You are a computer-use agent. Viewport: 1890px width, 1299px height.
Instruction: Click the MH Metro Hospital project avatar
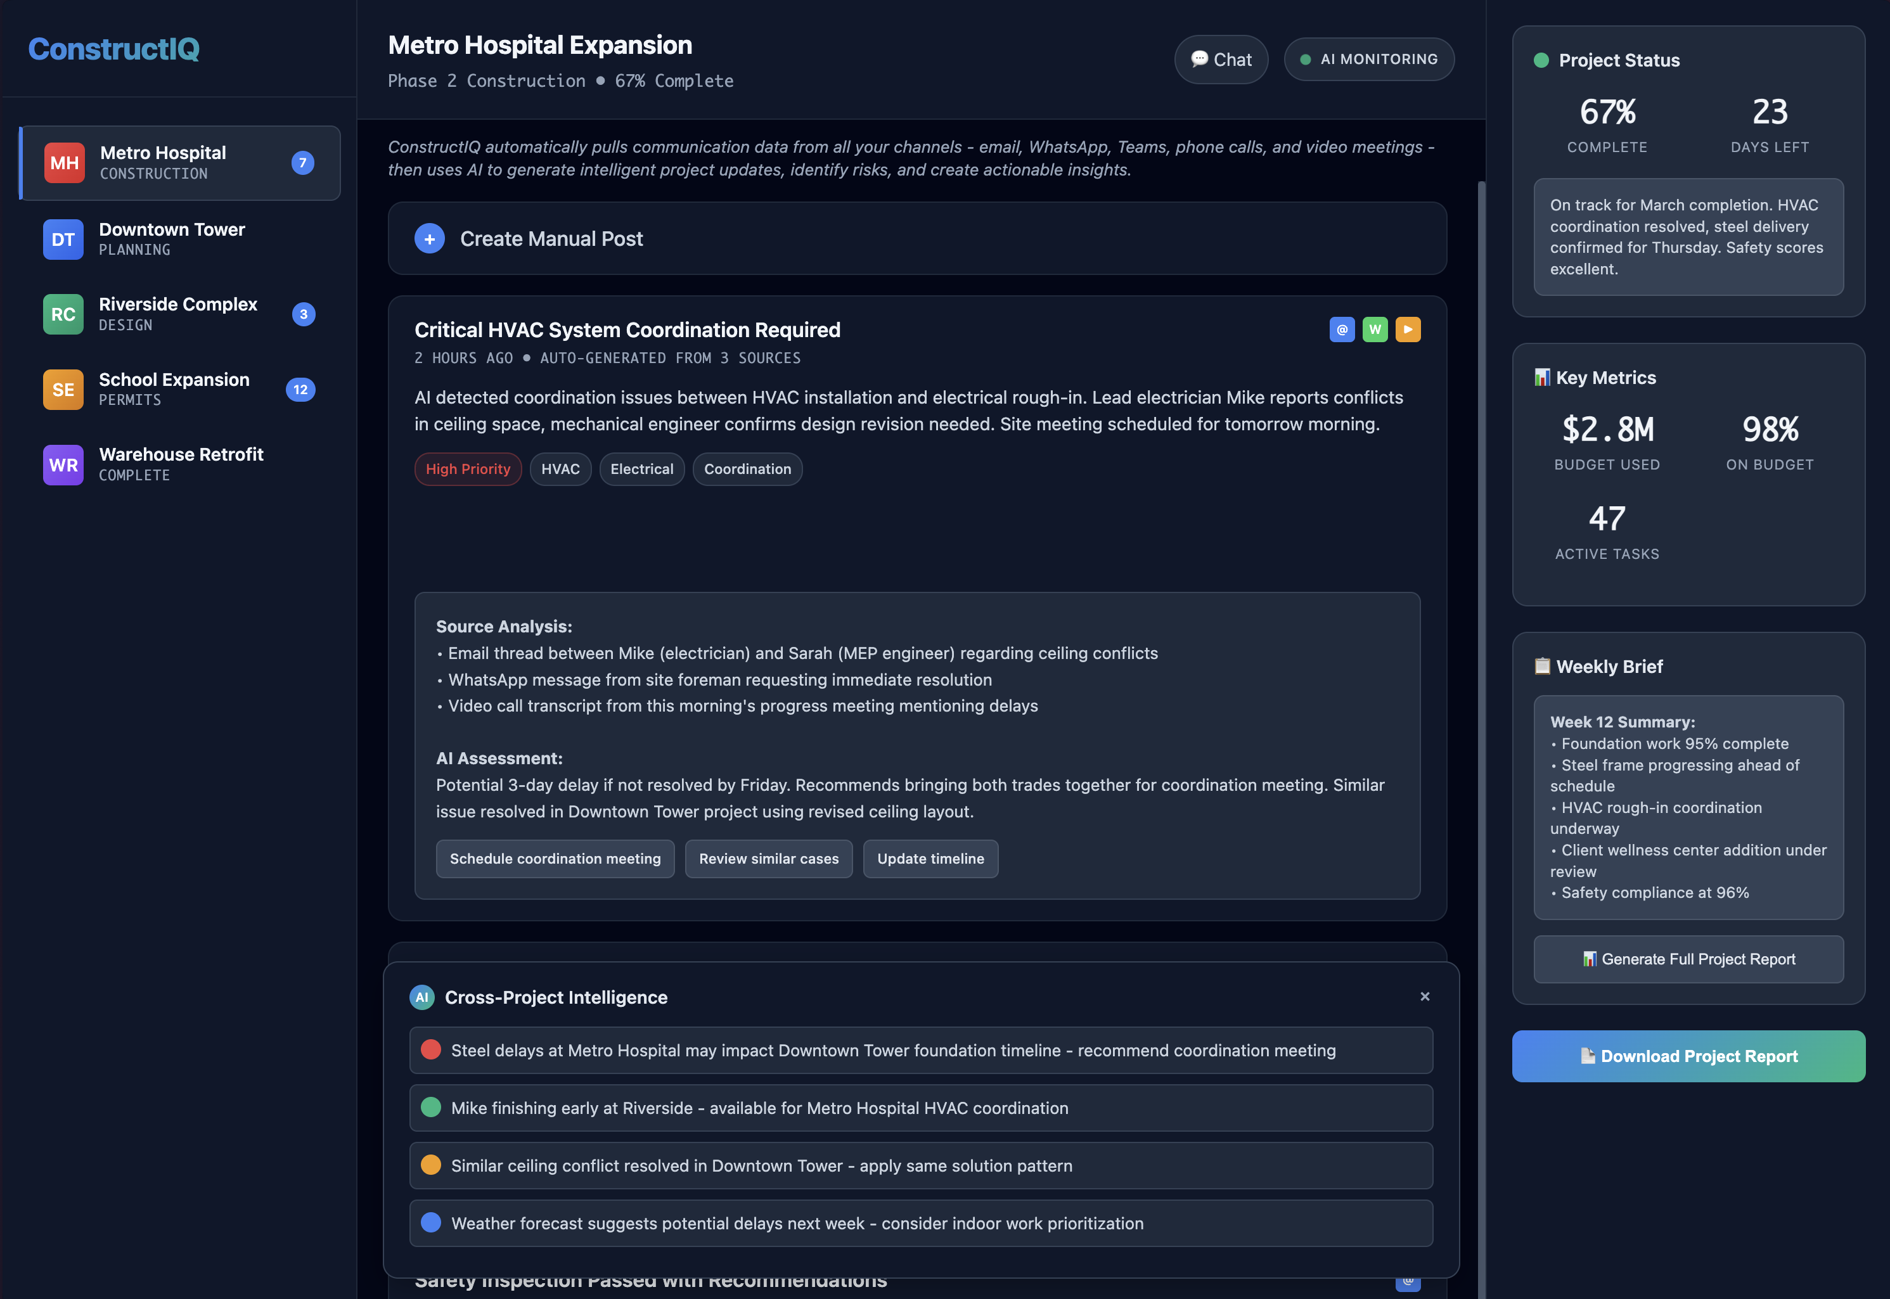pyautogui.click(x=64, y=163)
